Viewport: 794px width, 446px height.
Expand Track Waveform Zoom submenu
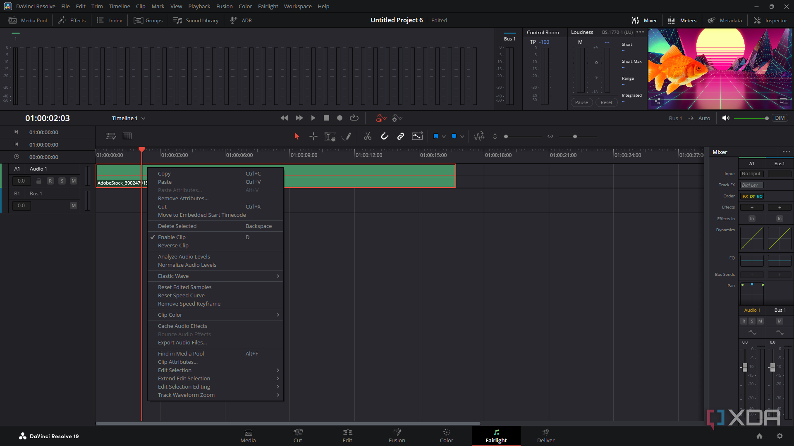215,395
